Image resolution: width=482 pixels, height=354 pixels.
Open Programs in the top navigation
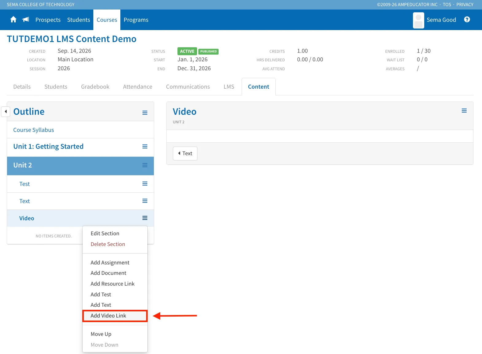pyautogui.click(x=136, y=20)
